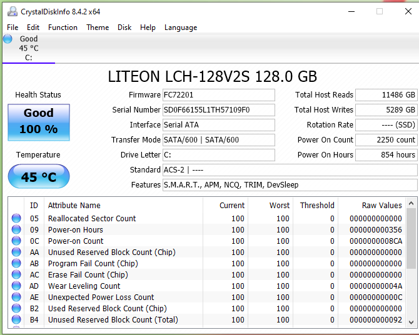
Task: Open the Function menu
Action: coord(63,27)
